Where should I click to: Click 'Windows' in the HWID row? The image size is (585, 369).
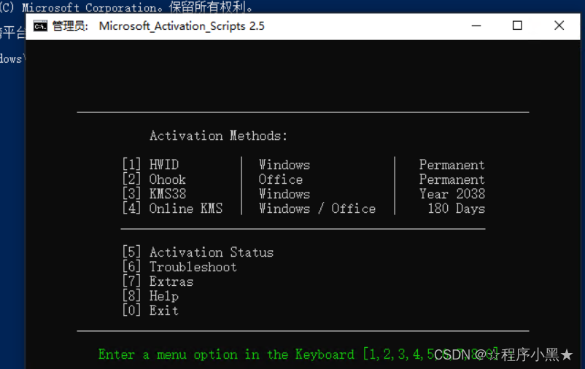tap(284, 165)
